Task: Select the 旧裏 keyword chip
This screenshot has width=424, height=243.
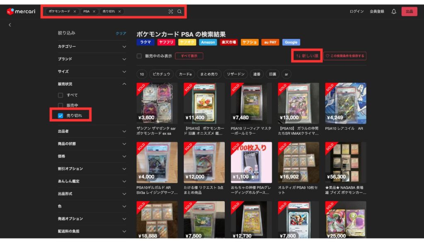Action: coord(272,75)
